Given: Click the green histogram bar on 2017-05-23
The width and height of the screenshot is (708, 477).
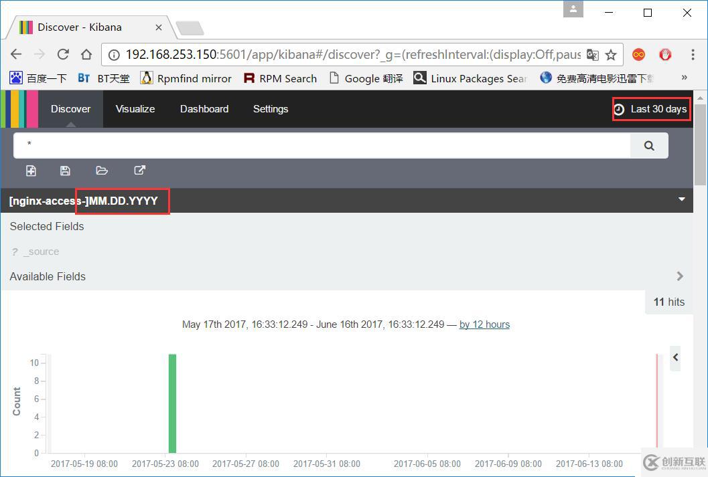Looking at the screenshot, I should [x=172, y=403].
